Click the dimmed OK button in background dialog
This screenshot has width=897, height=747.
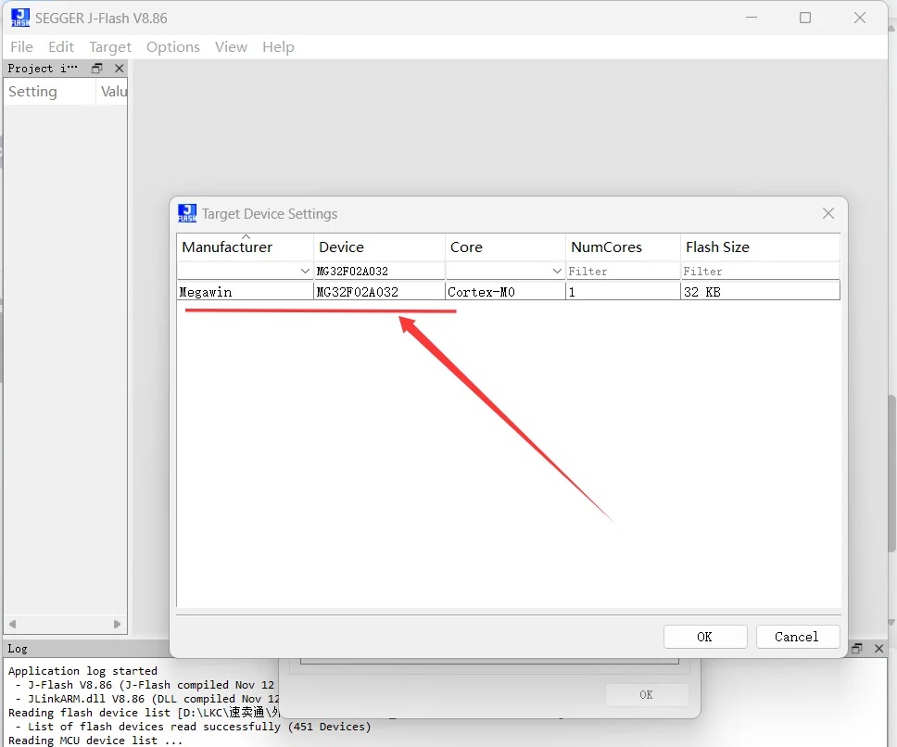point(647,694)
